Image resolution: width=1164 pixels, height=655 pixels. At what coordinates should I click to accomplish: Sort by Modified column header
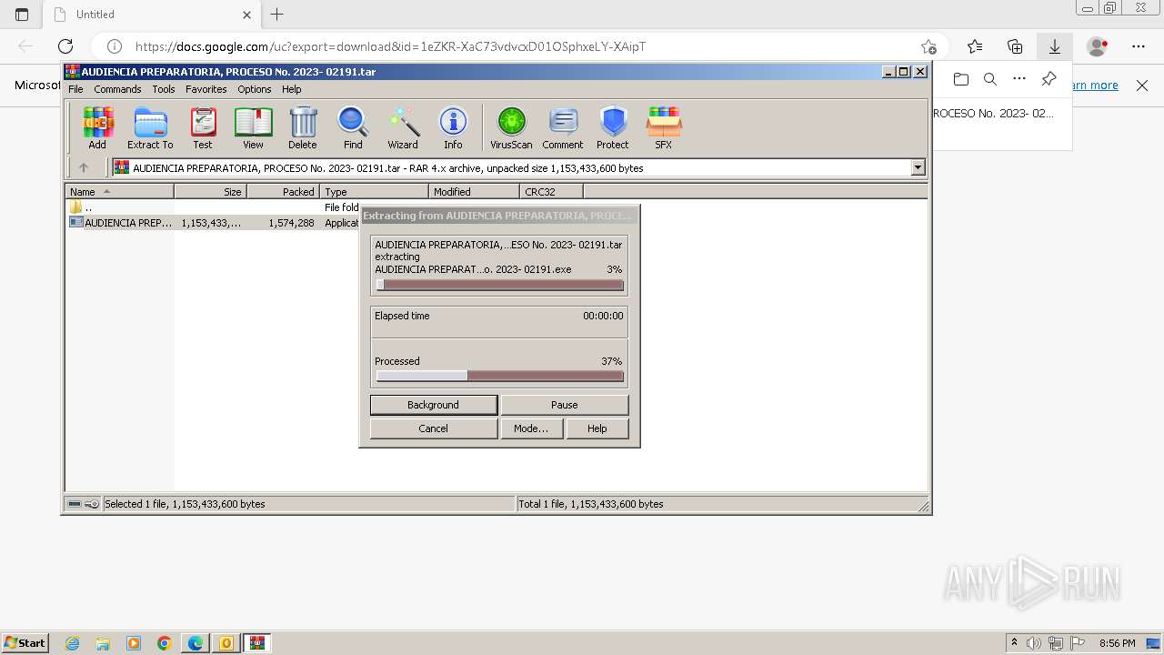[x=474, y=192]
